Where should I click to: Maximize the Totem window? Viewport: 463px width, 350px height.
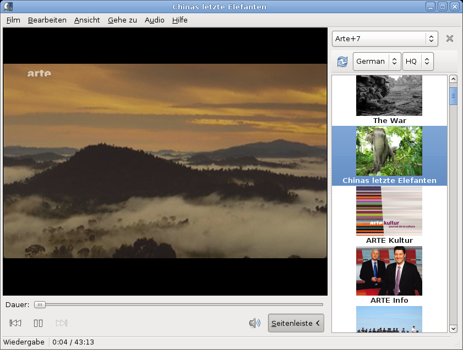(x=443, y=7)
